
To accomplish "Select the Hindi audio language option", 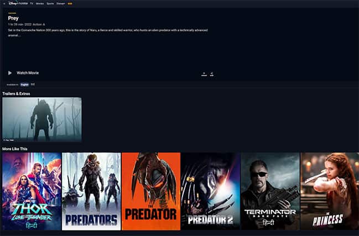I will point(33,85).
